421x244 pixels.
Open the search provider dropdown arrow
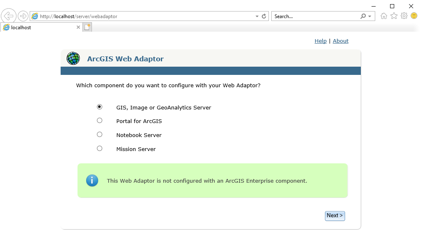point(370,16)
